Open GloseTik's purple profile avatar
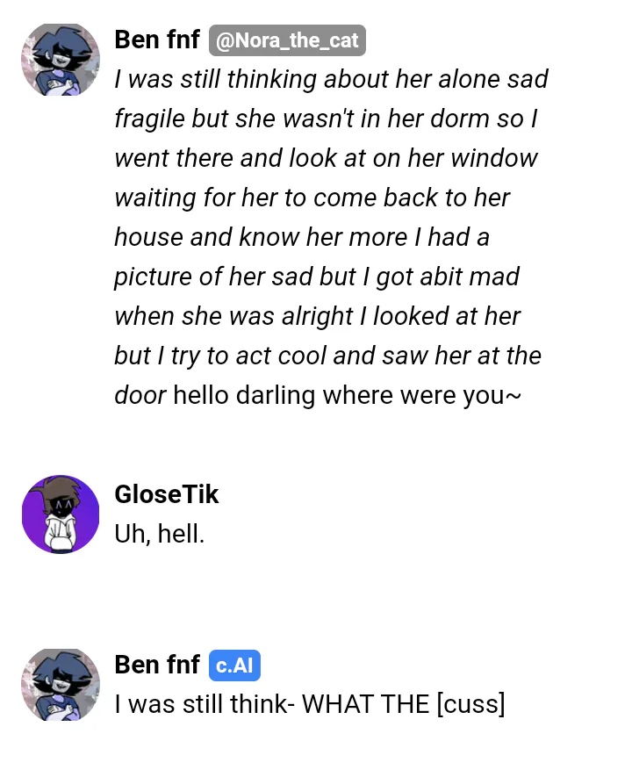 coord(61,514)
